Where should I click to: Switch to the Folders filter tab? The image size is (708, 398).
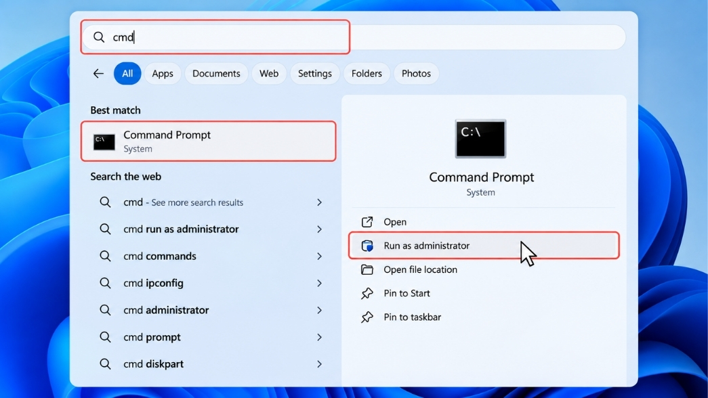(x=367, y=74)
